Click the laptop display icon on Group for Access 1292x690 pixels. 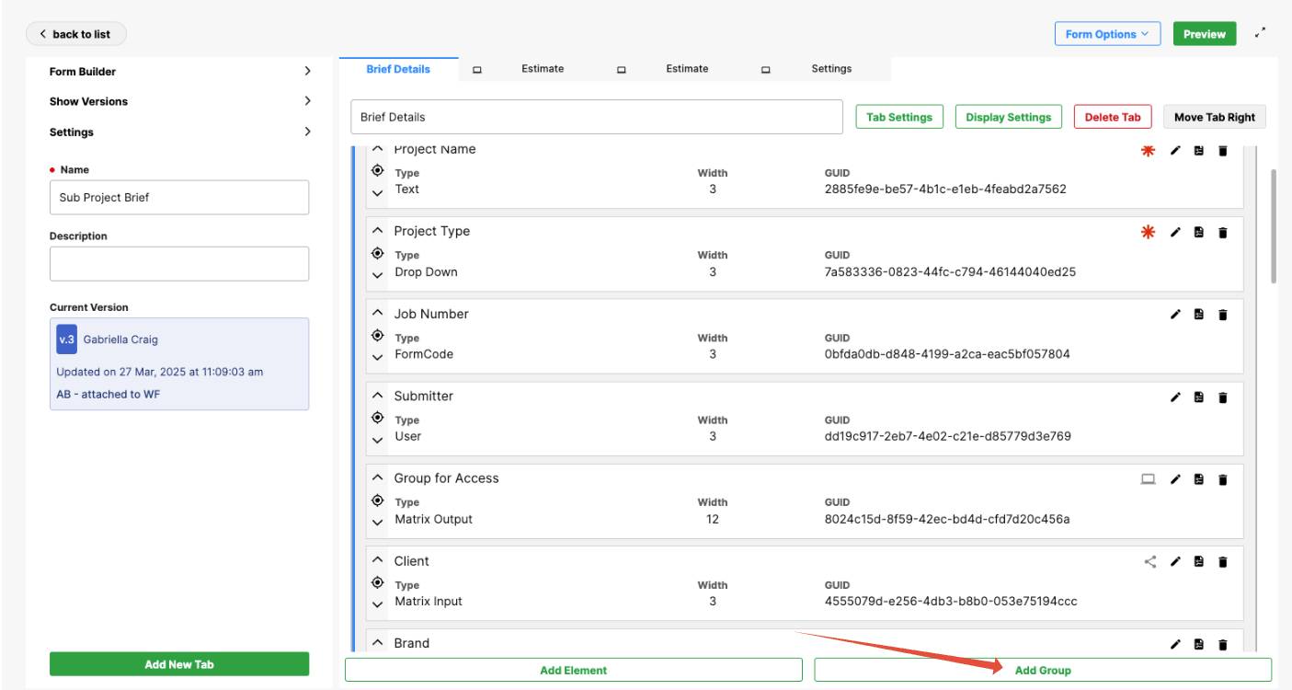[1148, 479]
